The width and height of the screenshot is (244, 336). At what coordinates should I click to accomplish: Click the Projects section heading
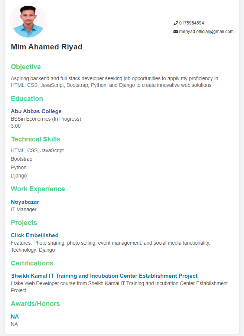24,223
